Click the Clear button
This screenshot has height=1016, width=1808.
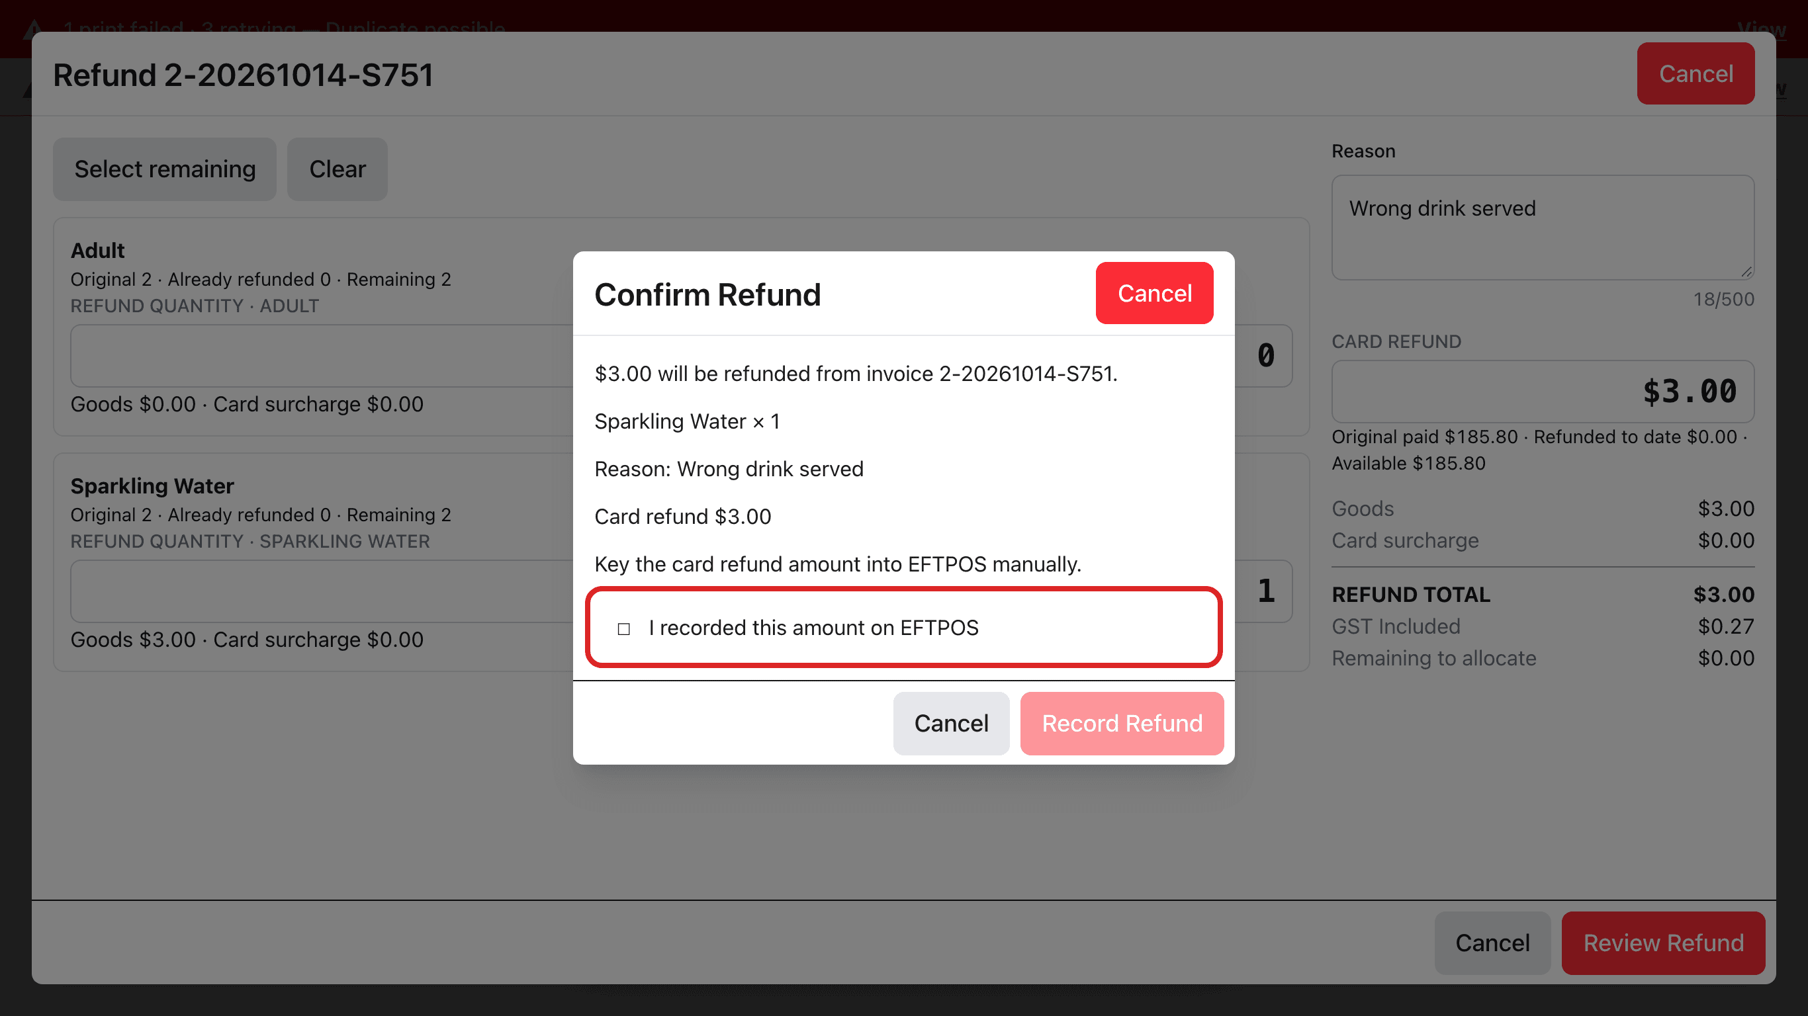pos(338,169)
